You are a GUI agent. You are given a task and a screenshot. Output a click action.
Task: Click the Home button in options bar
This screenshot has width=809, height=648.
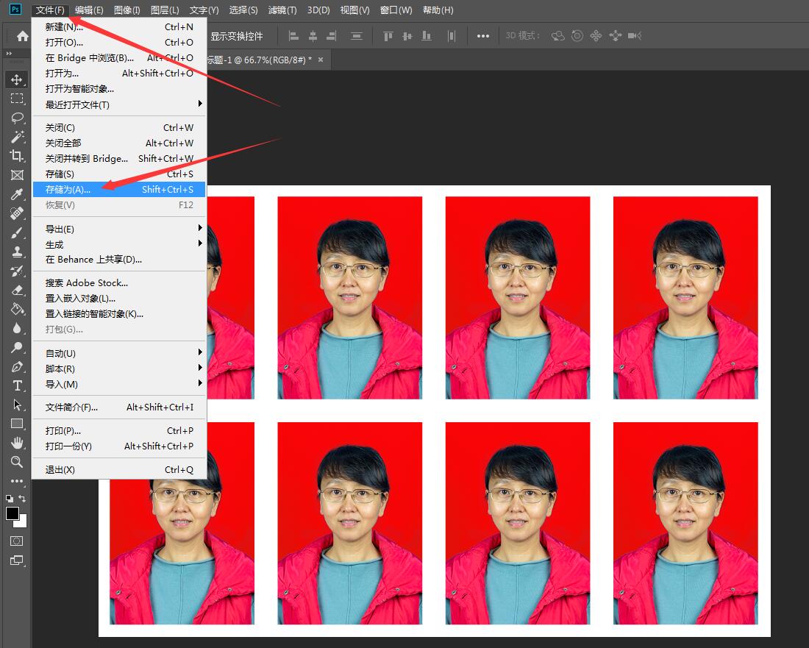[x=23, y=36]
